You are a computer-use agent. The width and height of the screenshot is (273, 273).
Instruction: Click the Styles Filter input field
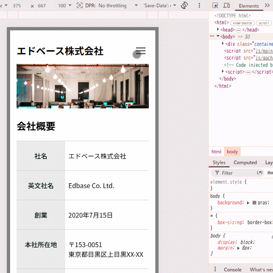pos(238,173)
